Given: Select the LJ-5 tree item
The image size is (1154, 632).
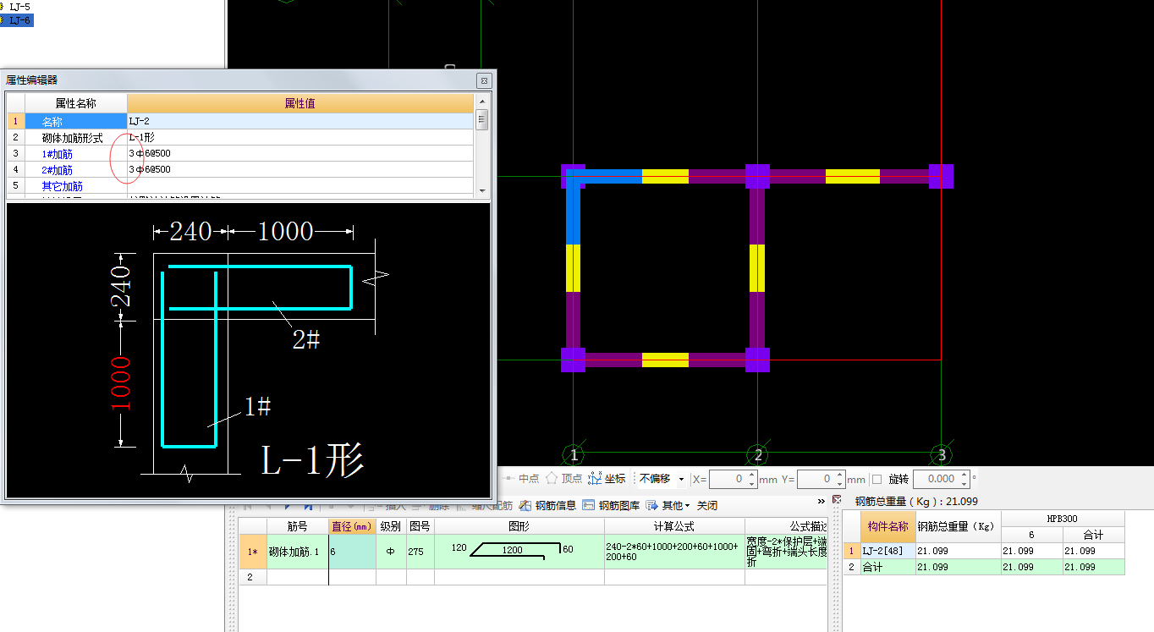Looking at the screenshot, I should coord(19,7).
